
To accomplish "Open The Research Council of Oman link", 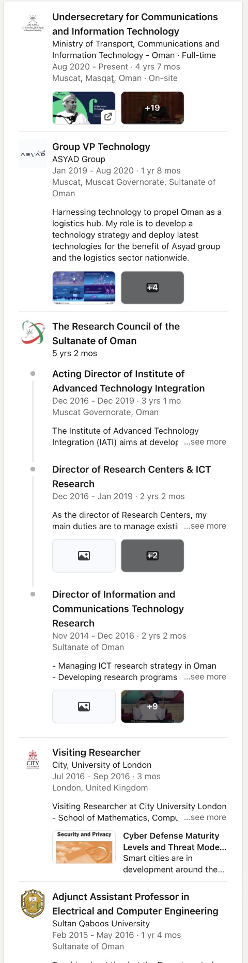I will (116, 334).
